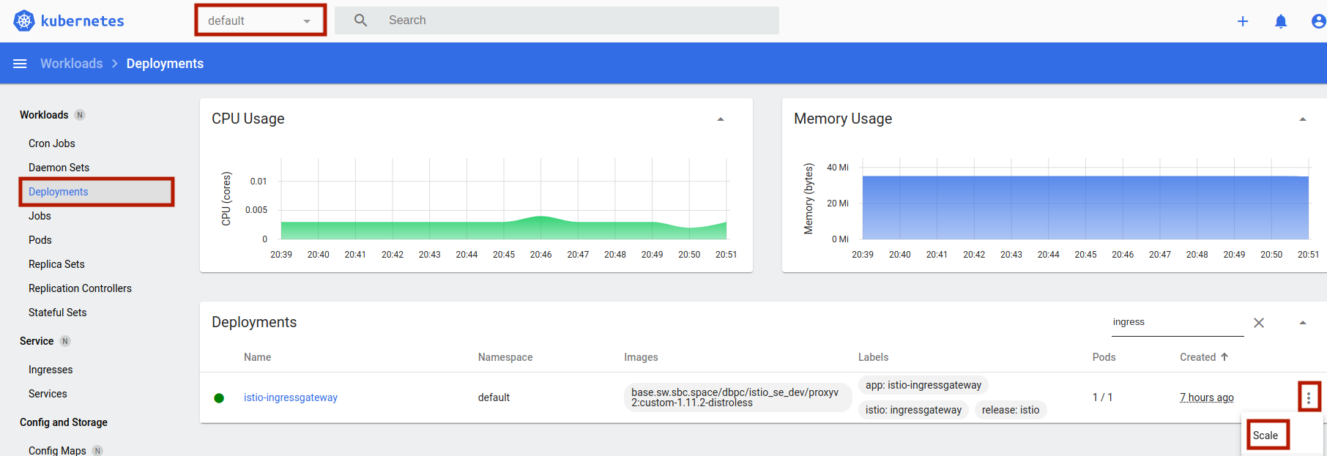
Task: Collapse the Deployments list card
Action: pos(1302,323)
